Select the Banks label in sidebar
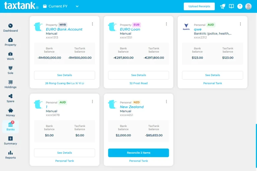Screen dimensions: 257x171 tap(10, 129)
